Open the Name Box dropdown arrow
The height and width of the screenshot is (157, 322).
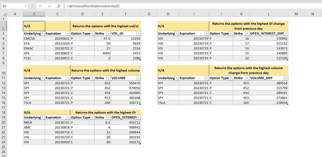coord(26,6)
